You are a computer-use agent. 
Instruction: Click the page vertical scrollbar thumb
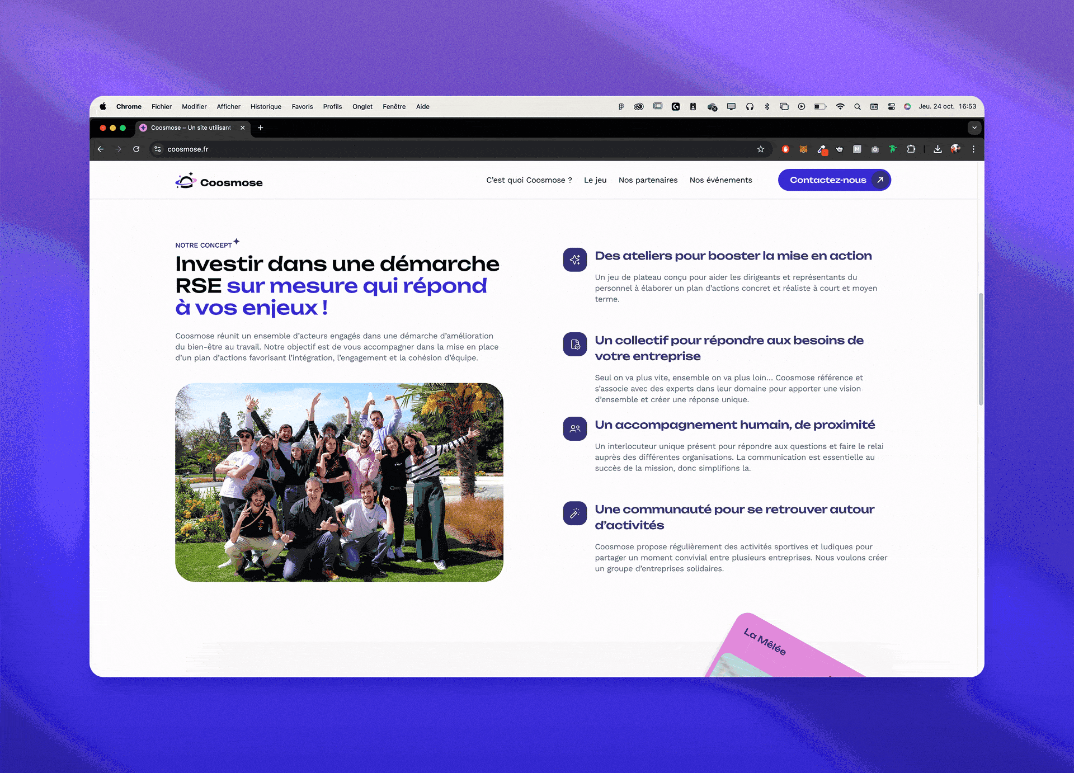[x=981, y=349]
